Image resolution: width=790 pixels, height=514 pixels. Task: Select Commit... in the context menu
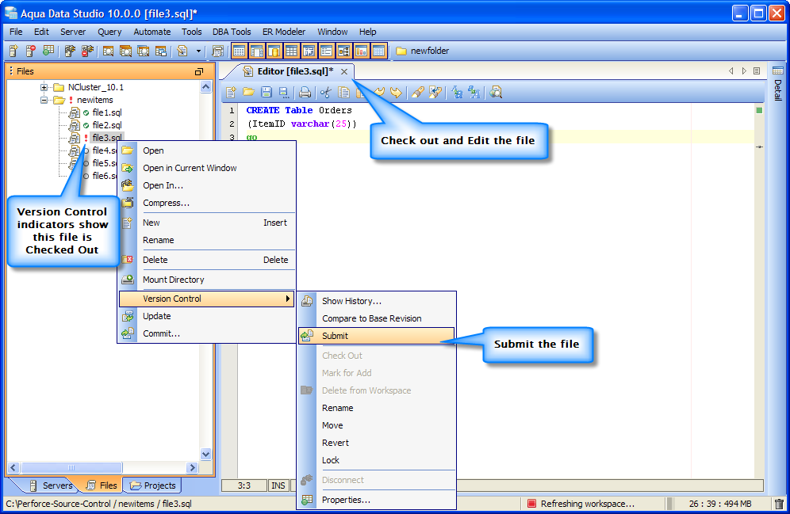[206, 334]
